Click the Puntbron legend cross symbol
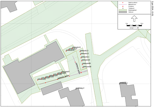 click(x=123, y=7)
